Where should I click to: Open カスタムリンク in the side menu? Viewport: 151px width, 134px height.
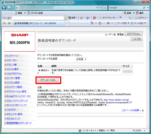tap(13, 119)
